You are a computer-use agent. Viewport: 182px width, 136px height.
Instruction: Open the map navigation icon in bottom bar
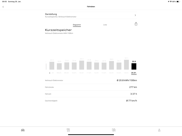tap(114, 130)
